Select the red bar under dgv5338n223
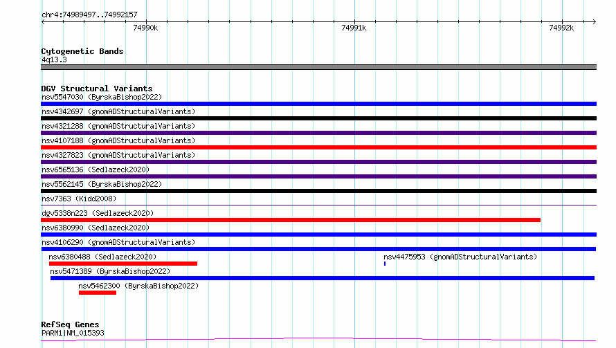The height and width of the screenshot is (348, 616). pyautogui.click(x=291, y=220)
